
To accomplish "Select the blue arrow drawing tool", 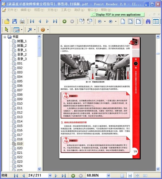I will (x=30, y=30).
